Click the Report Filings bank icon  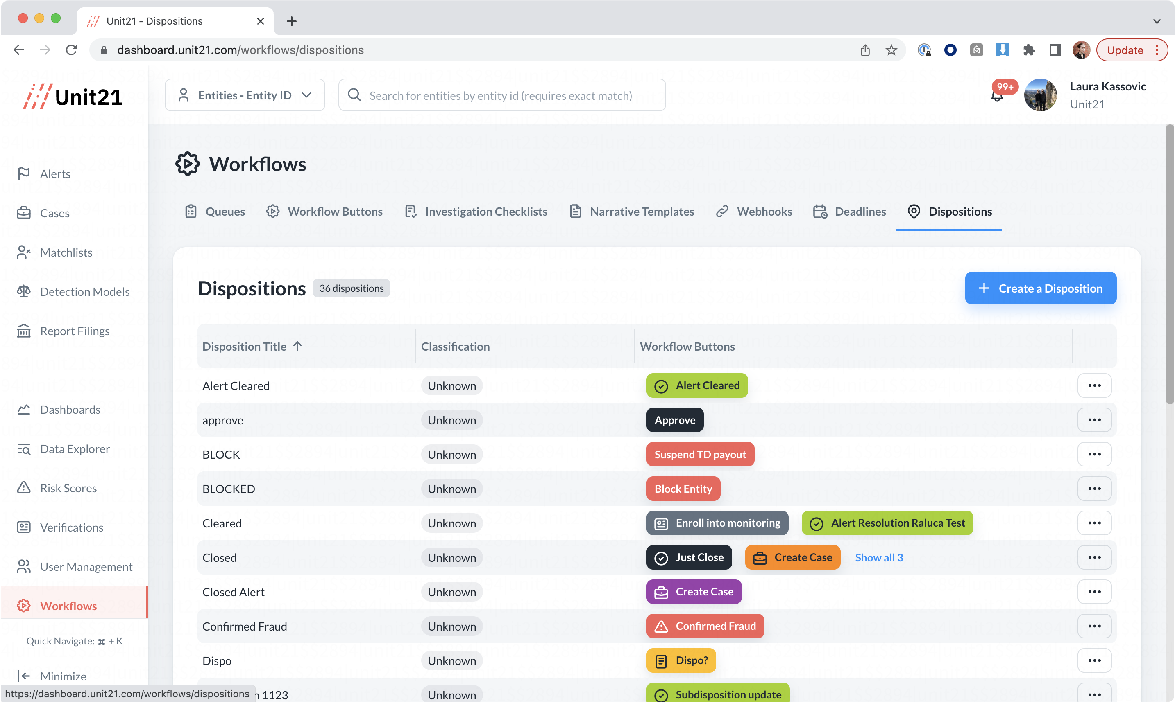(24, 331)
